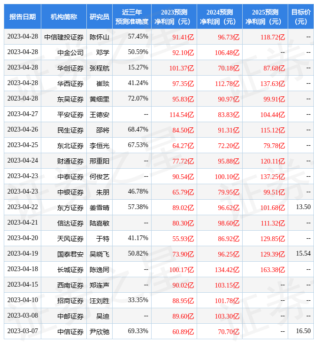Select researcher 吴晓飞
This screenshot has width=314, height=343.
point(100,254)
